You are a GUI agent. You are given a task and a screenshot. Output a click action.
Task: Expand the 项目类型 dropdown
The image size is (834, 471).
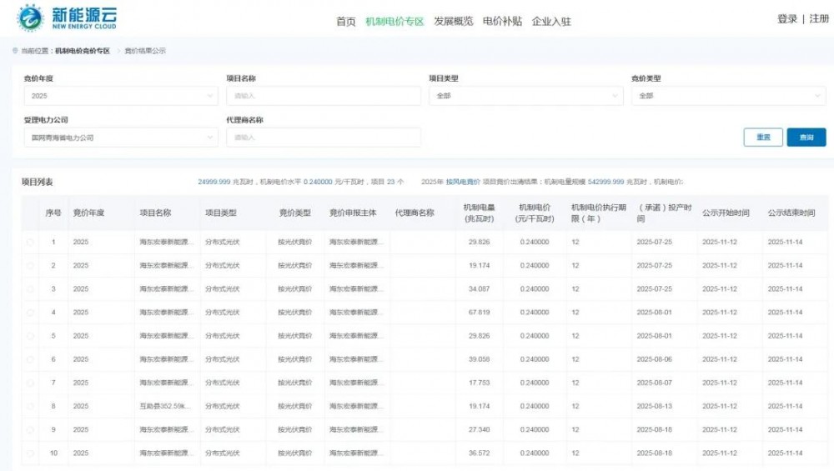click(525, 96)
